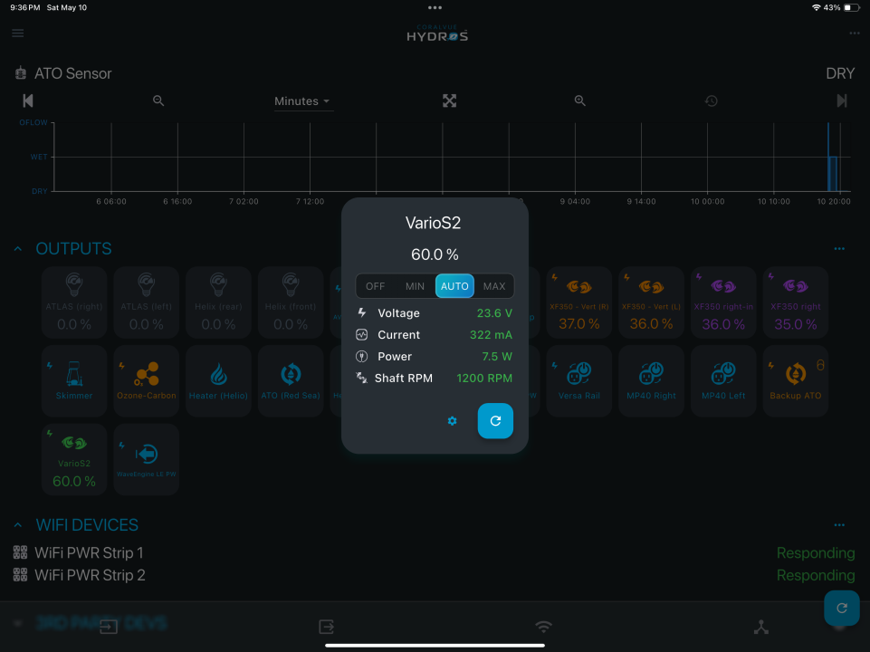Screen dimensions: 870x652
Task: Click the battery indicator in status bar
Action: [851, 8]
